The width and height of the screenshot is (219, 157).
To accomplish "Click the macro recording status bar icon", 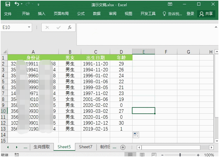I will tap(16, 155).
